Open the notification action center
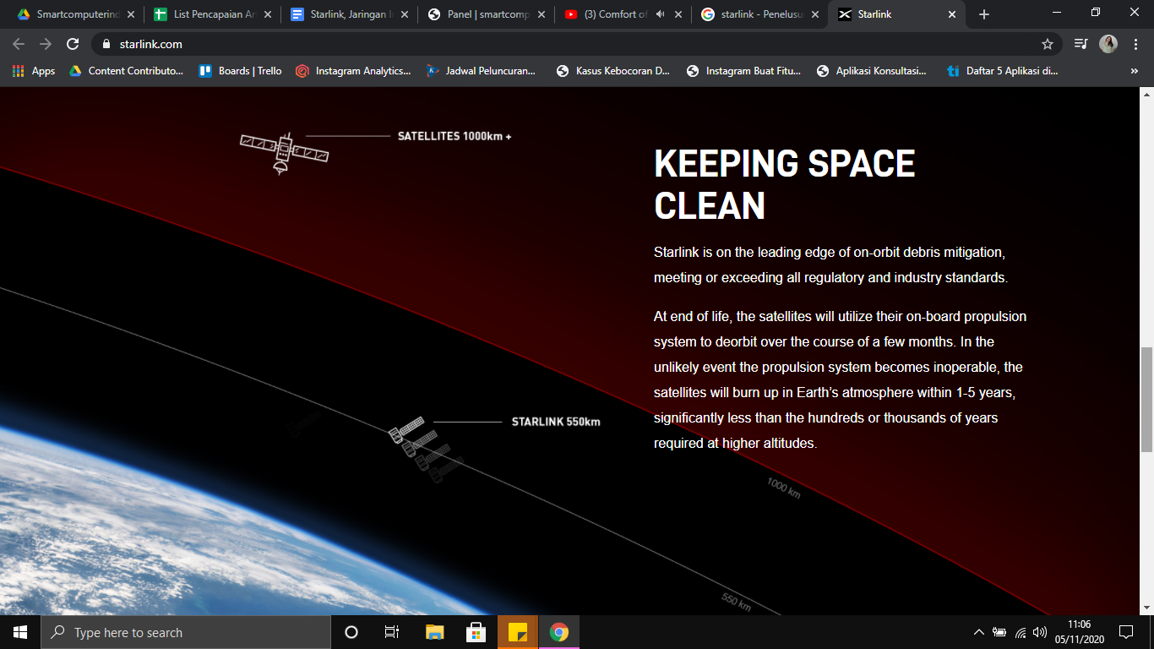The width and height of the screenshot is (1154, 649). tap(1125, 632)
